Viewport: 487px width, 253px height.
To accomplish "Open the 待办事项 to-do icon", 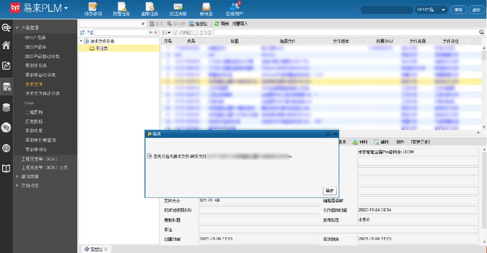I will click(93, 8).
